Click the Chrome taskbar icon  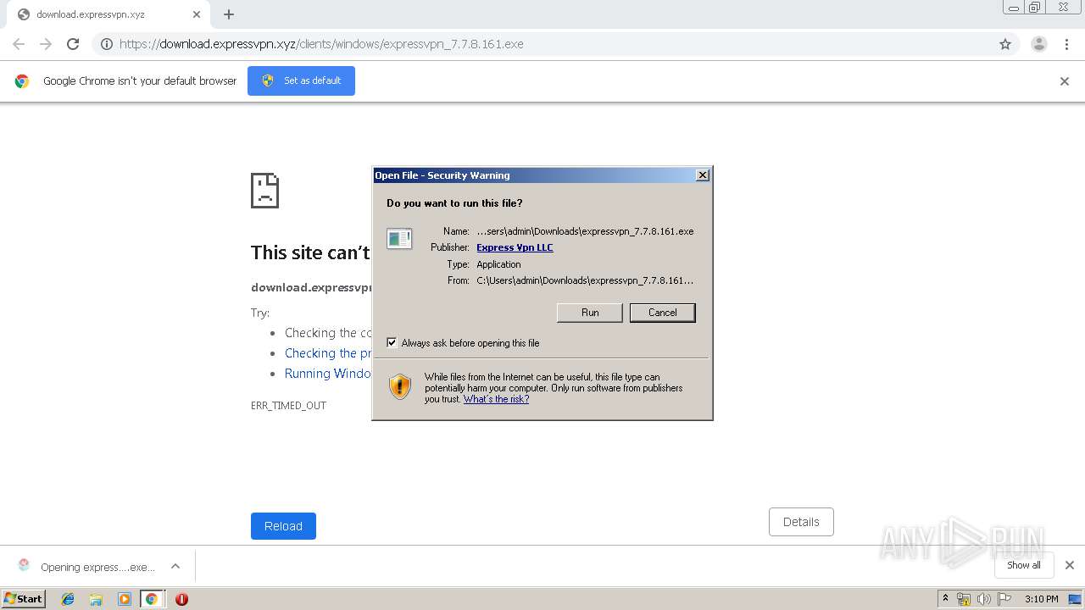point(151,599)
